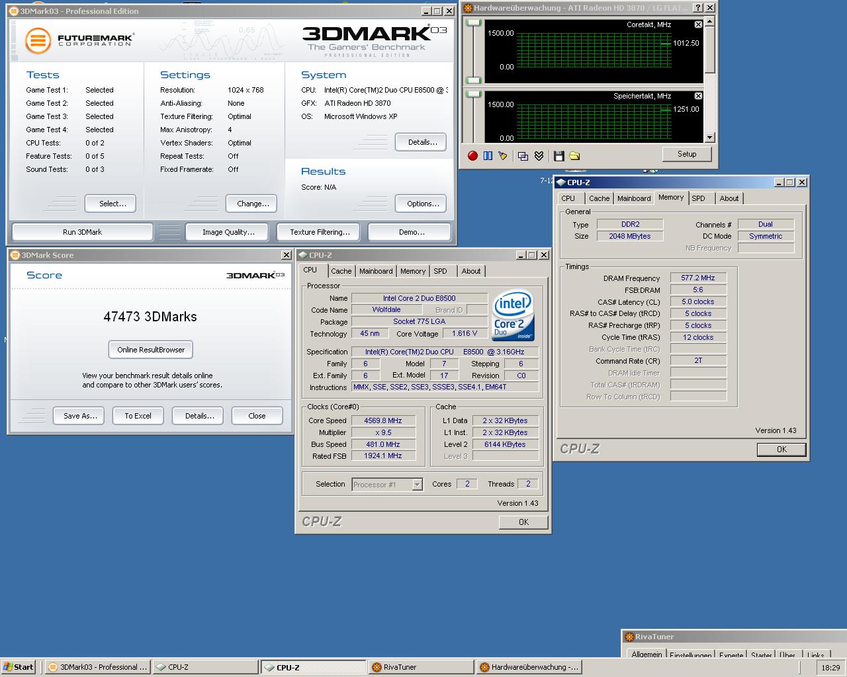Click the help question mark in Hardwareüberwachung title bar
Image resolution: width=847 pixels, height=677 pixels.
[698, 8]
